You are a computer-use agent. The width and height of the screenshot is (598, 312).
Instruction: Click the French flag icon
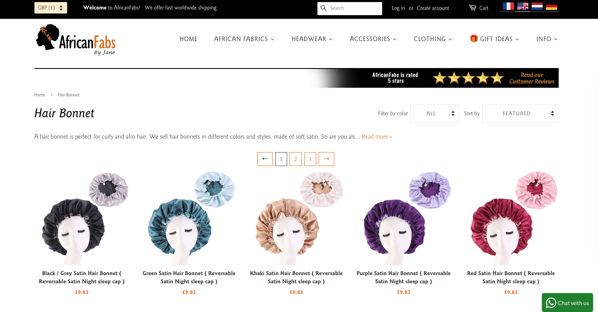508,7
